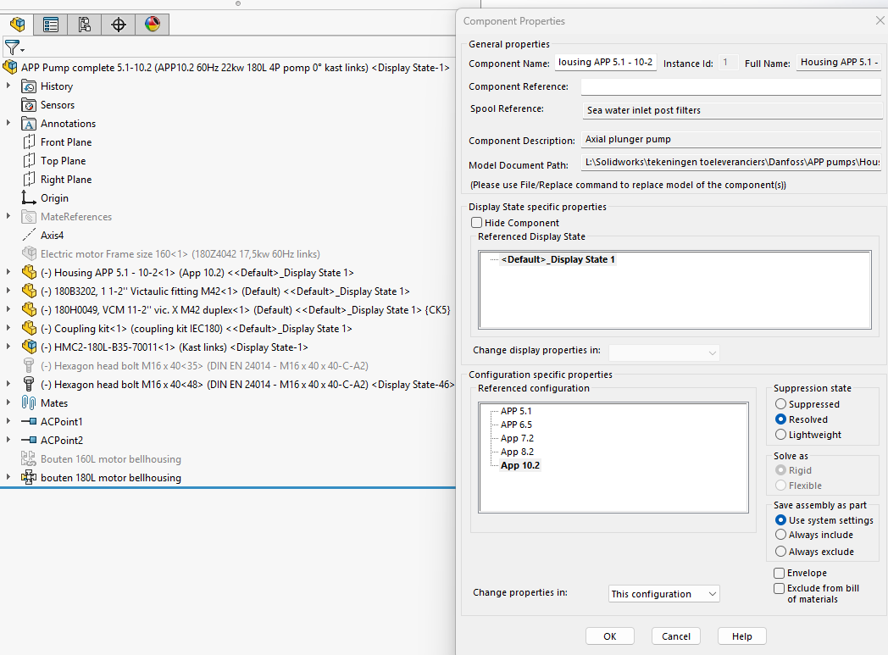Enable the Hide Component checkbox
The image size is (888, 655).
coord(477,223)
